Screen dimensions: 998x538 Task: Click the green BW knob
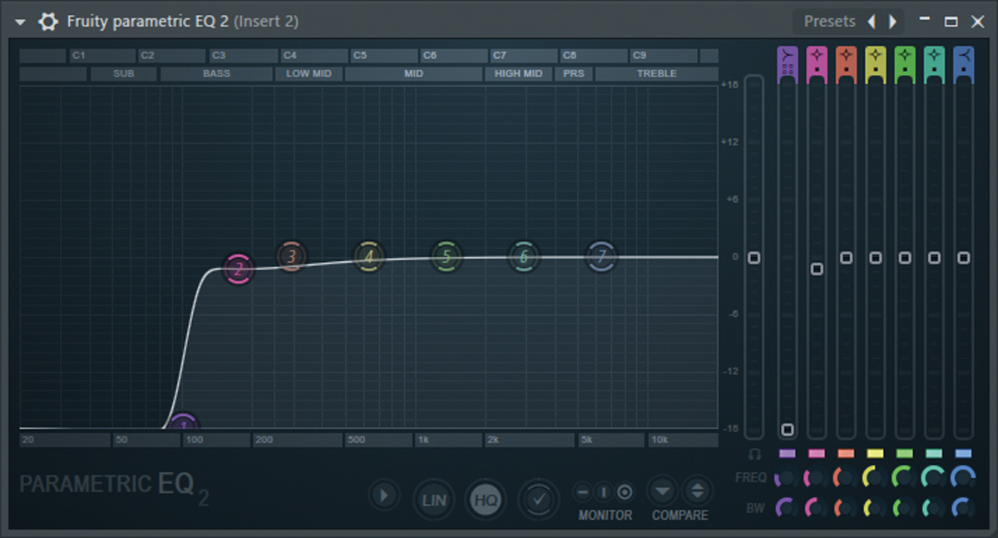click(x=905, y=507)
